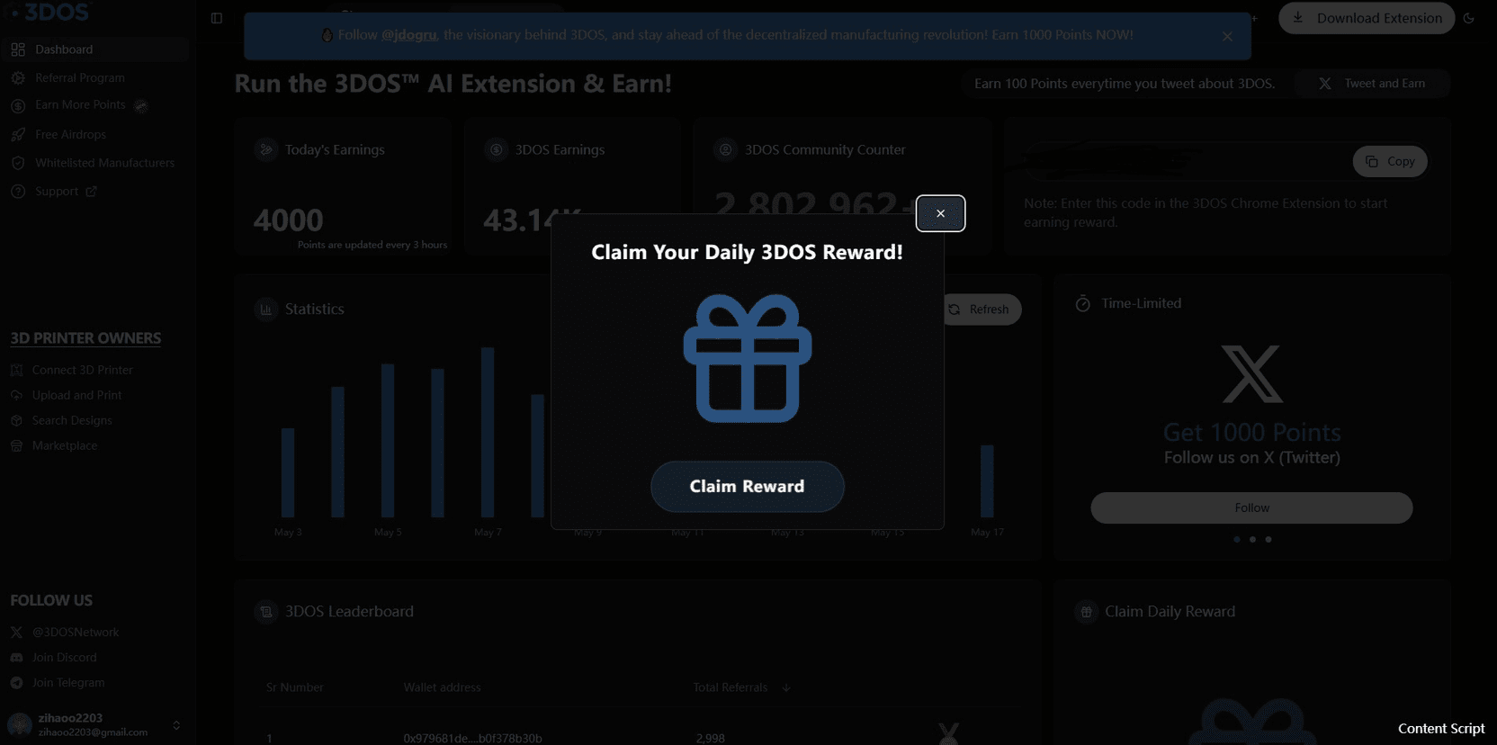The height and width of the screenshot is (745, 1497).
Task: Click the 3D PRINTER OWNERS section heading
Action: [x=85, y=338]
